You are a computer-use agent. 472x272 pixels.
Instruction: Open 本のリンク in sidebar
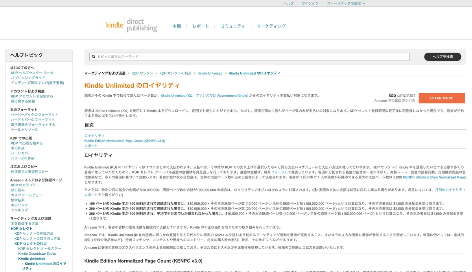[x=19, y=205]
